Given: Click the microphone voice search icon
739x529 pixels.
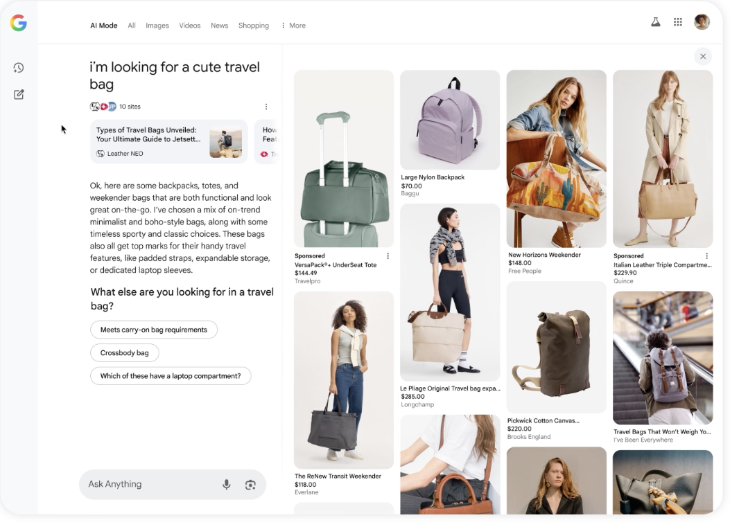Looking at the screenshot, I should [227, 484].
